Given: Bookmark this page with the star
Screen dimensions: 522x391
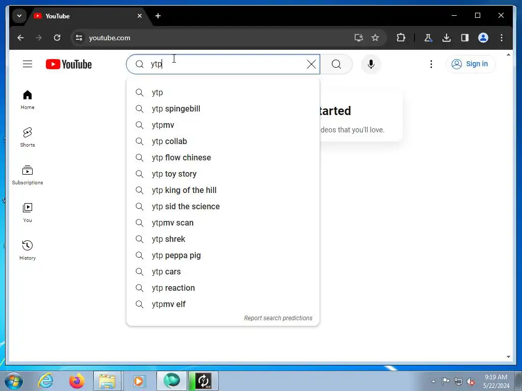Looking at the screenshot, I should [x=375, y=38].
